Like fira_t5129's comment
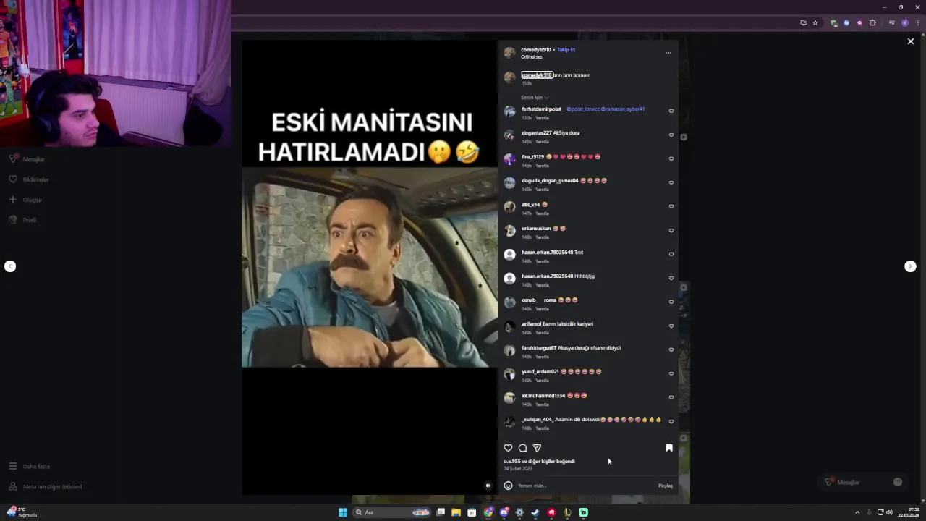This screenshot has width=926, height=521. point(671,158)
